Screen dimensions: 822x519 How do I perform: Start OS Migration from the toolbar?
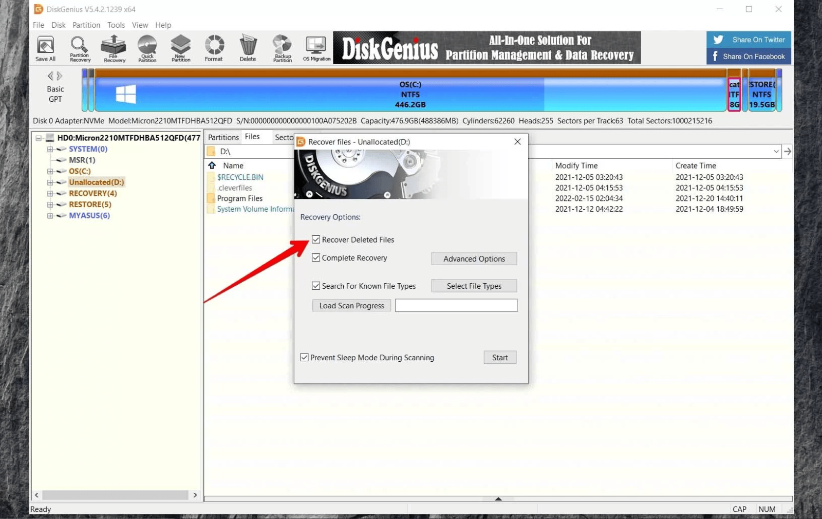316,48
